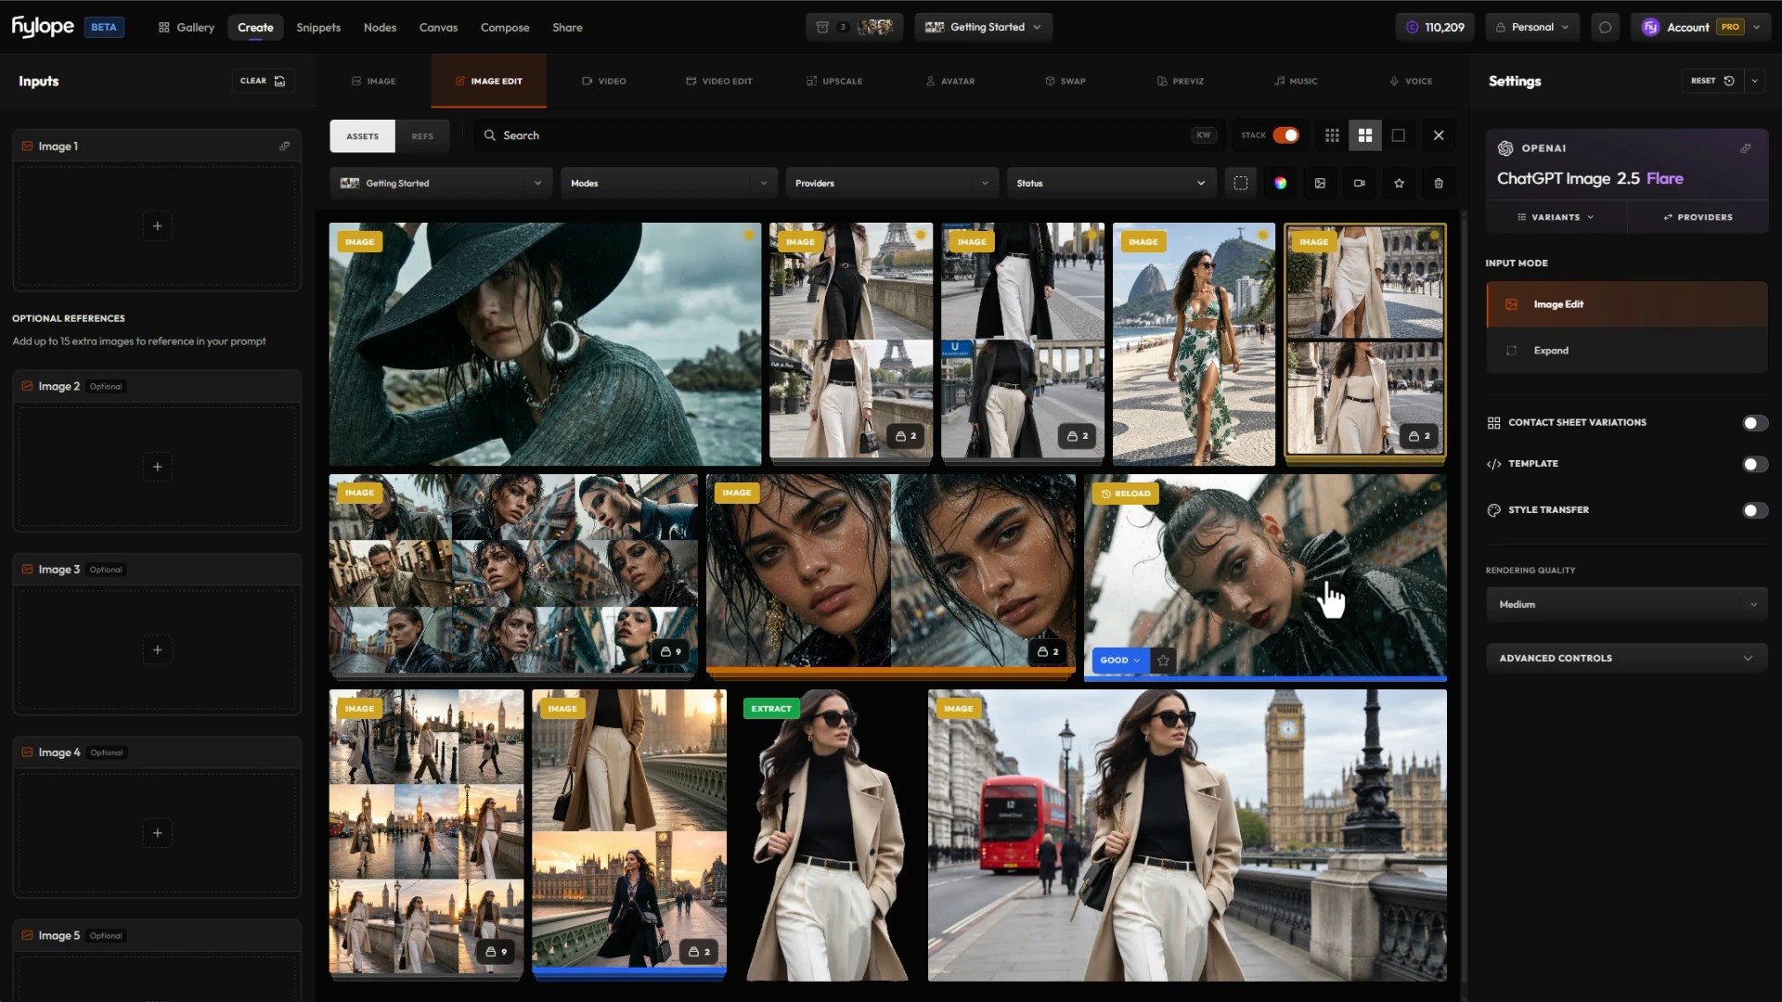
Task: Switch to the Video tab
Action: [x=603, y=81]
